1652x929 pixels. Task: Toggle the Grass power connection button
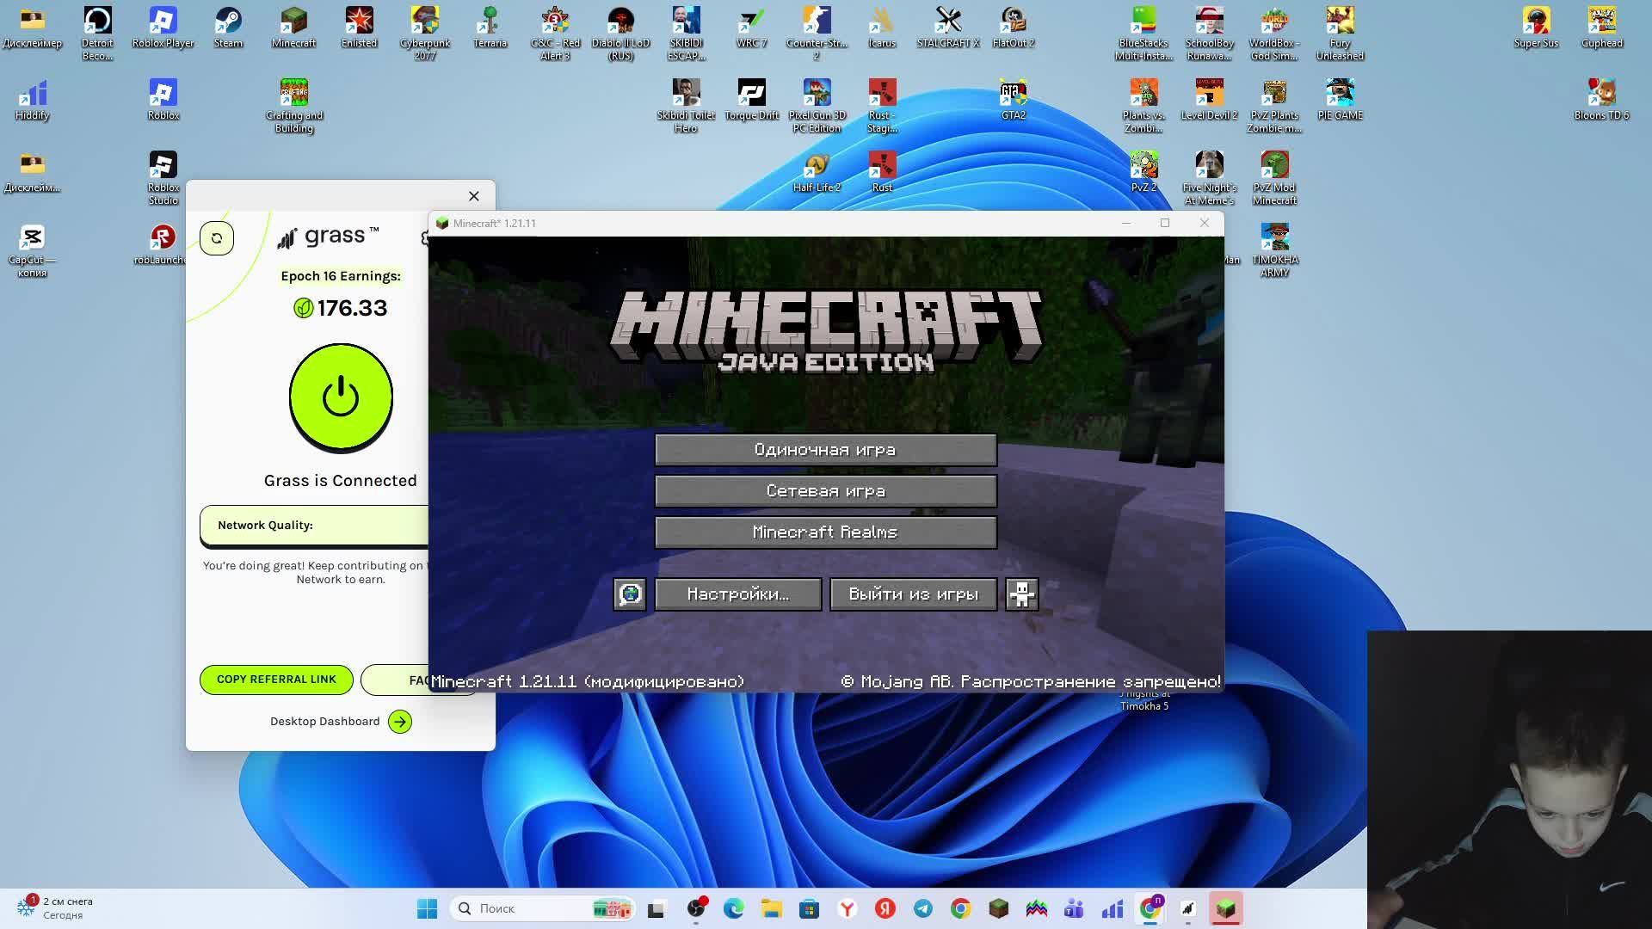coord(341,397)
